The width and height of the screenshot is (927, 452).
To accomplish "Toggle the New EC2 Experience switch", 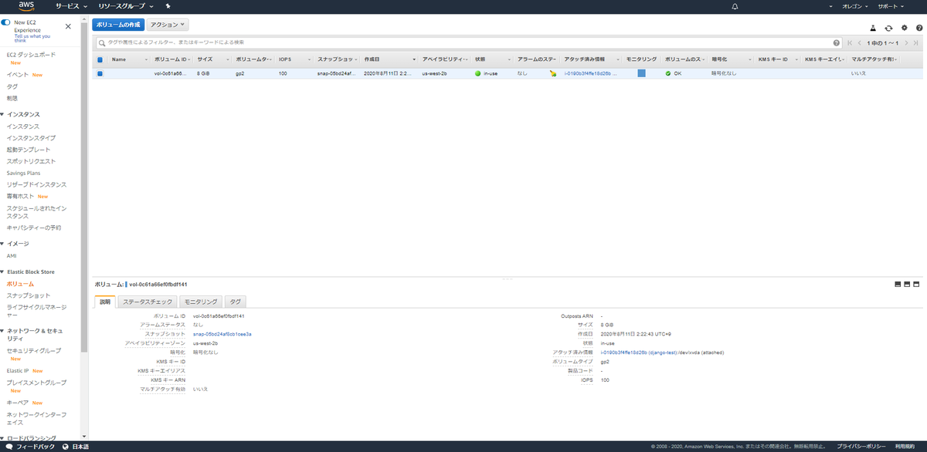I will point(6,23).
